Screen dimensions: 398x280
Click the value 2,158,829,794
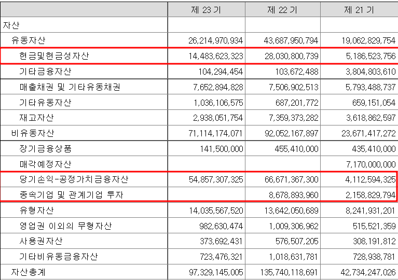click(370, 195)
